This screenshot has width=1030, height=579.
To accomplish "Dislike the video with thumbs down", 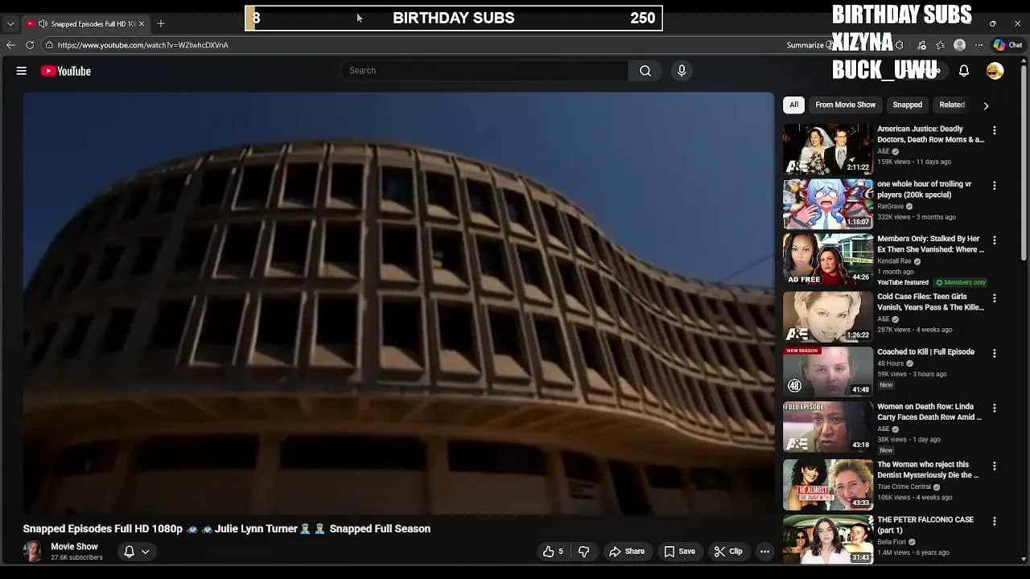I will (584, 552).
